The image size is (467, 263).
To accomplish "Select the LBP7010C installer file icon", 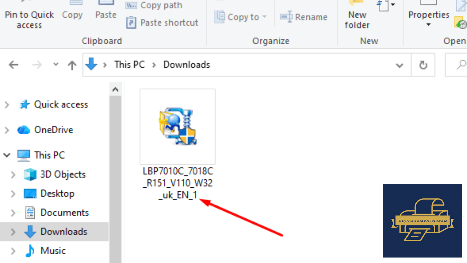I will click(177, 126).
